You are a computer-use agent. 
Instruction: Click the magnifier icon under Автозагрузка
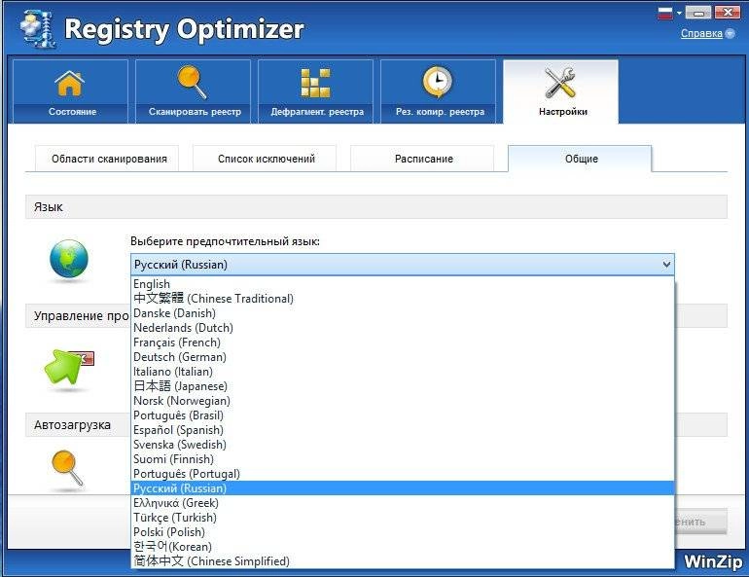coord(67,468)
